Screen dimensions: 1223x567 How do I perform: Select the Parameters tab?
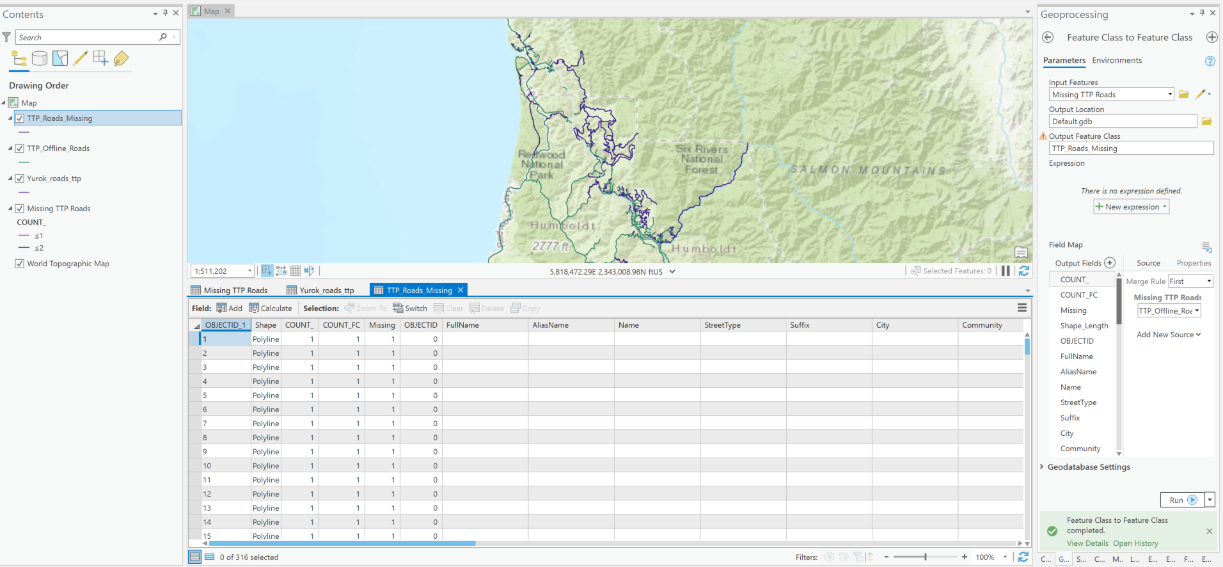pos(1064,60)
